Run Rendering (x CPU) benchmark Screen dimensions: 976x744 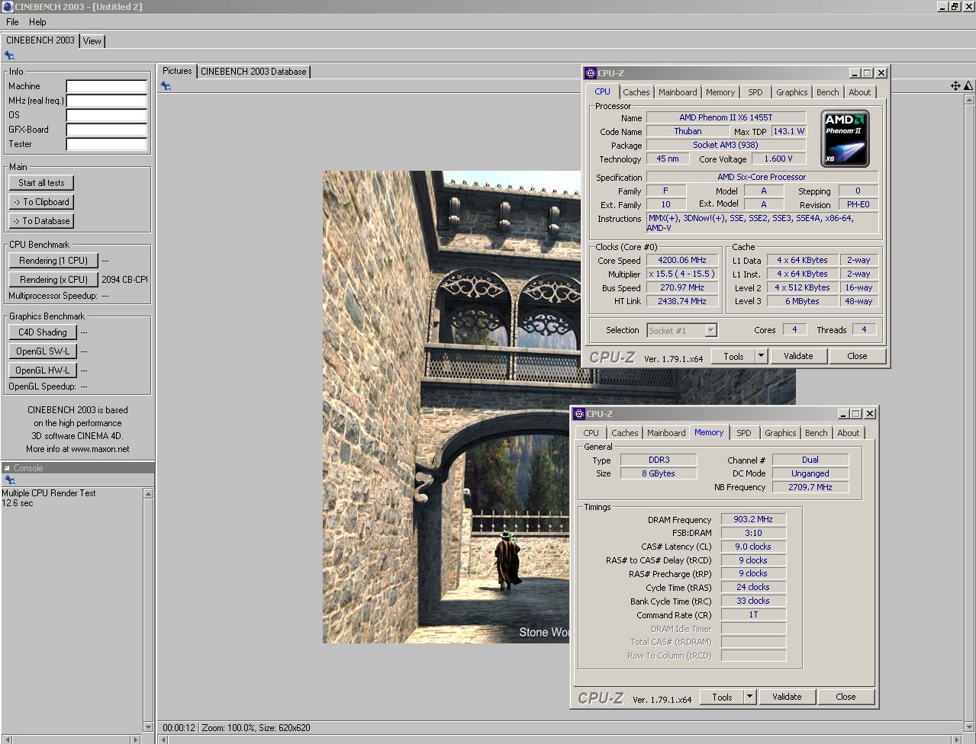[53, 280]
